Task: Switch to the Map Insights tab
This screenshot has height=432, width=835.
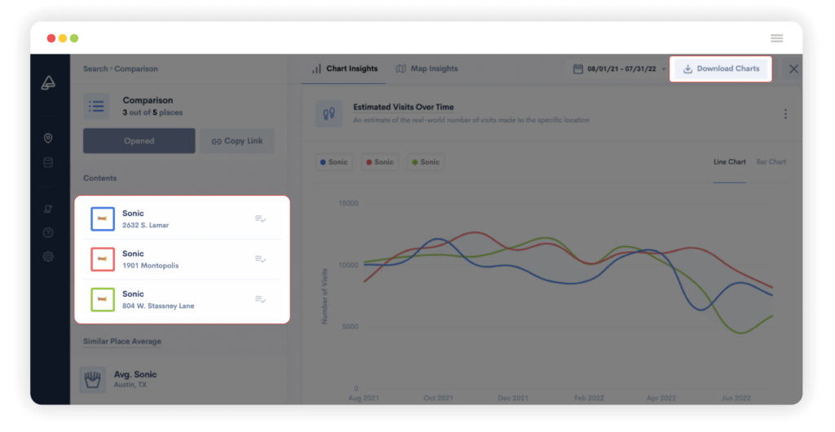Action: (426, 68)
